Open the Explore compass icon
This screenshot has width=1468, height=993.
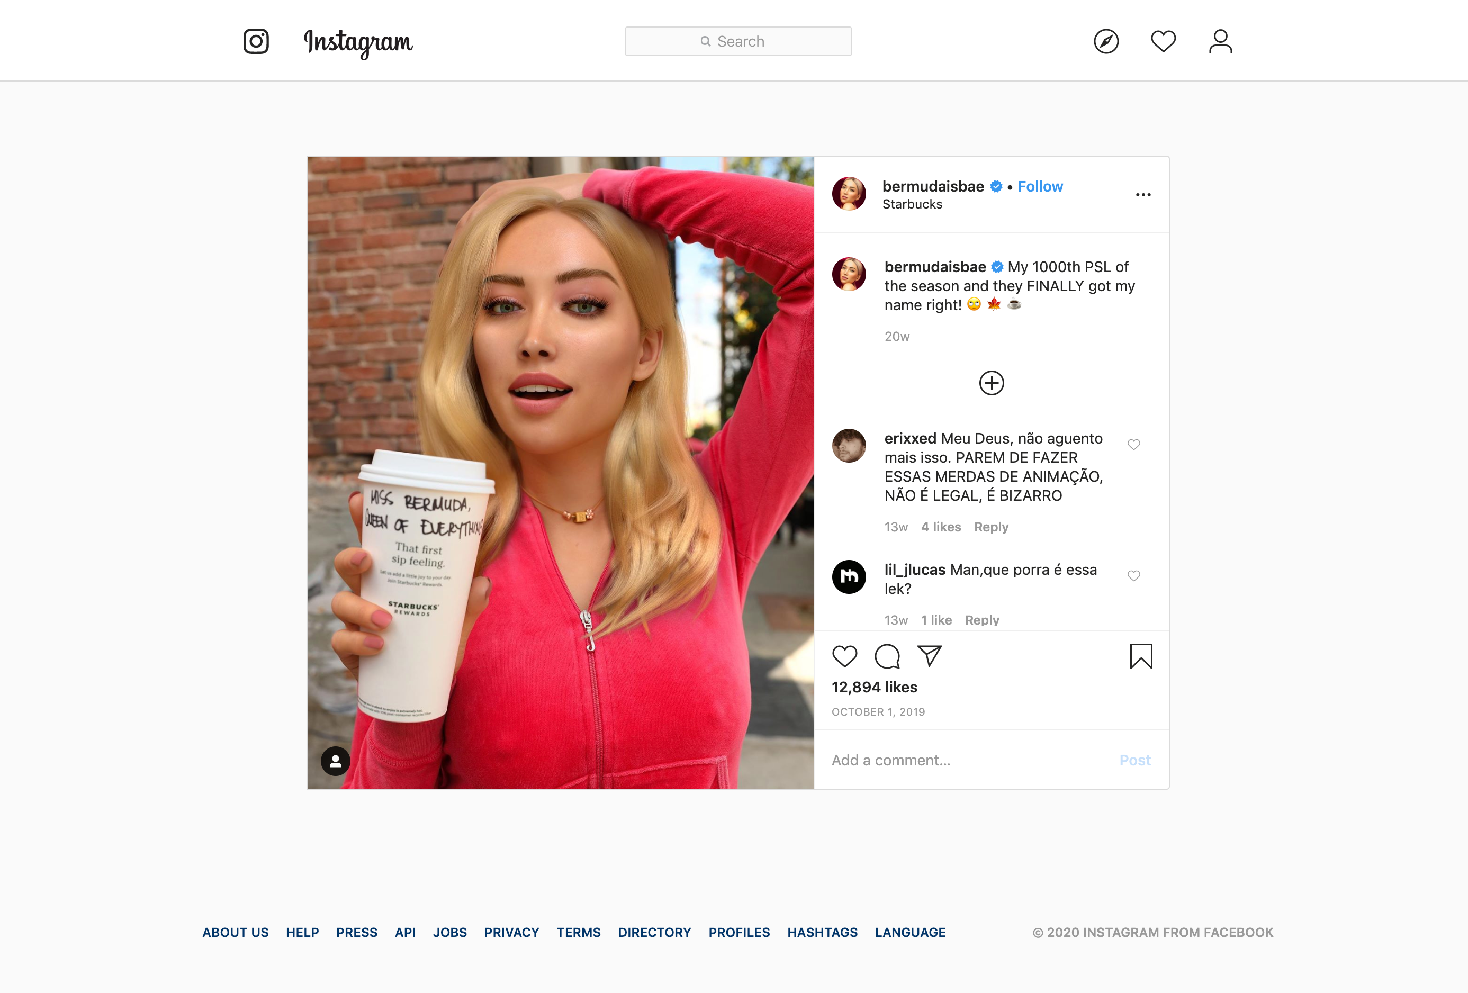click(1106, 41)
